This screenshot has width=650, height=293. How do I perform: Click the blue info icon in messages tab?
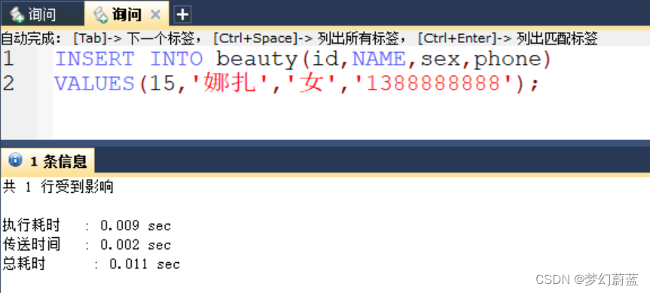point(15,160)
